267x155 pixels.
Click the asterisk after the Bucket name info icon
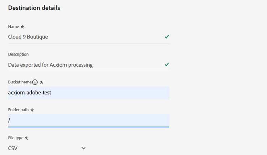(x=41, y=82)
